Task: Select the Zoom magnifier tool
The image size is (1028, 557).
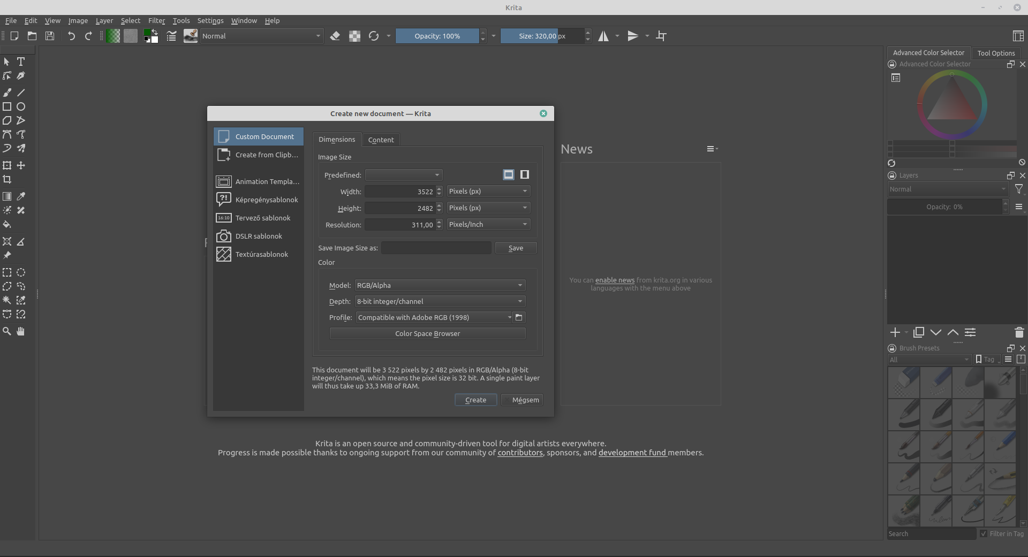Action: [x=7, y=331]
